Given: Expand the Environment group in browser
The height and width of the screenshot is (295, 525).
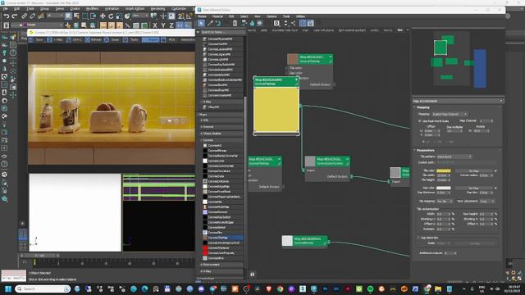Looking at the screenshot, I should 221,265.
